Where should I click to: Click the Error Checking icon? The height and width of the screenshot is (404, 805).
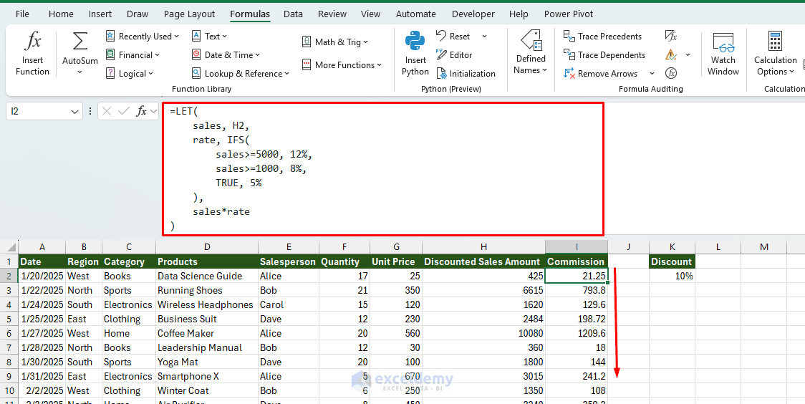[x=670, y=54]
